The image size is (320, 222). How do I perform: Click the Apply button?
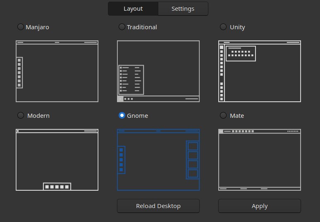point(260,206)
